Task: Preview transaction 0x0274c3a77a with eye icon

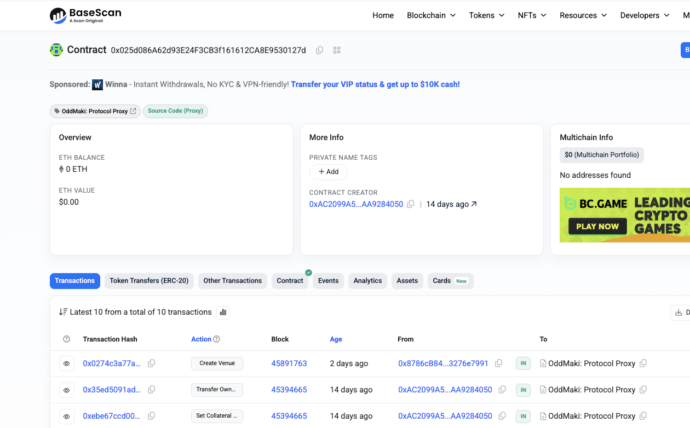Action: [x=67, y=363]
